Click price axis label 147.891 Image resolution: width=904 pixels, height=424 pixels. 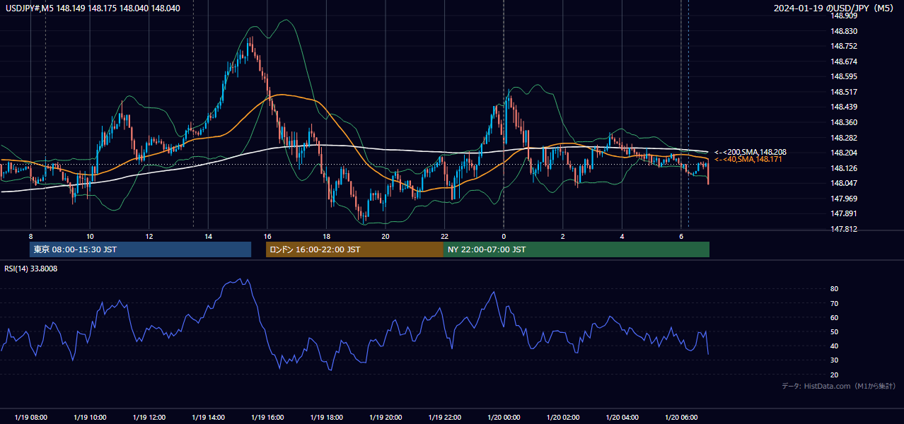[x=845, y=213]
